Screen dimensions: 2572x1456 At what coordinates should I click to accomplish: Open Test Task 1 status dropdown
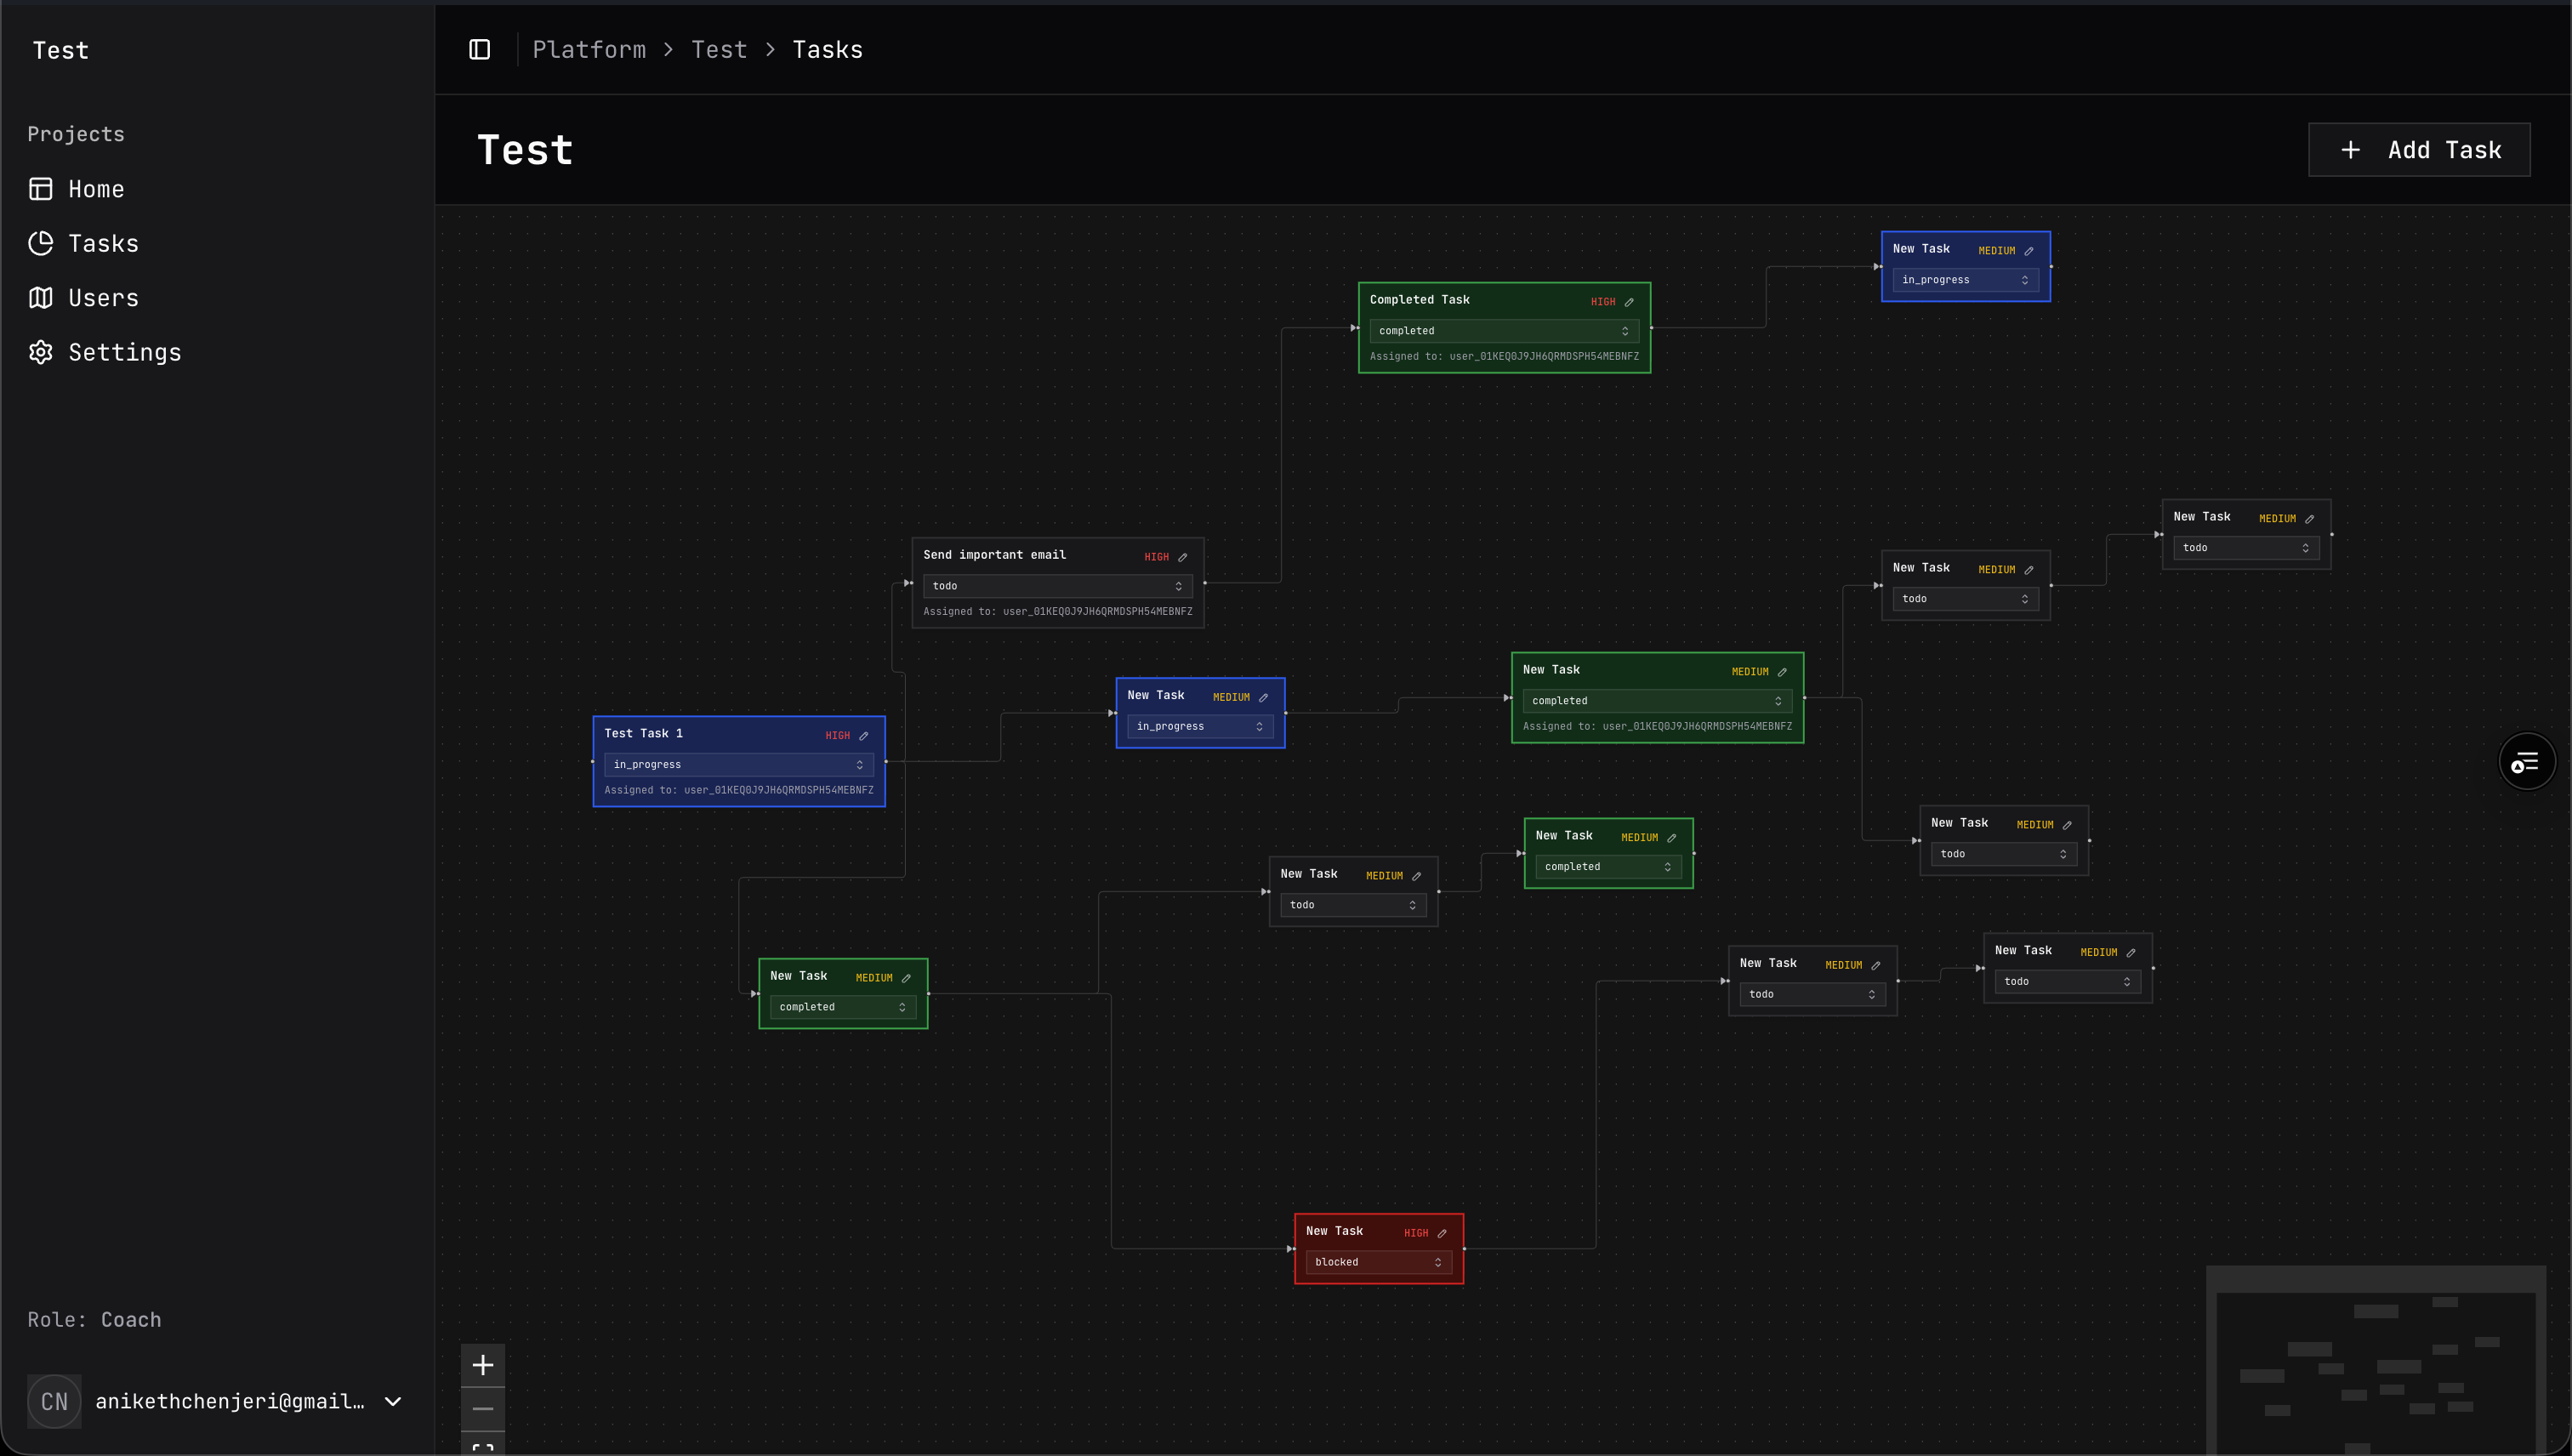tap(738, 765)
